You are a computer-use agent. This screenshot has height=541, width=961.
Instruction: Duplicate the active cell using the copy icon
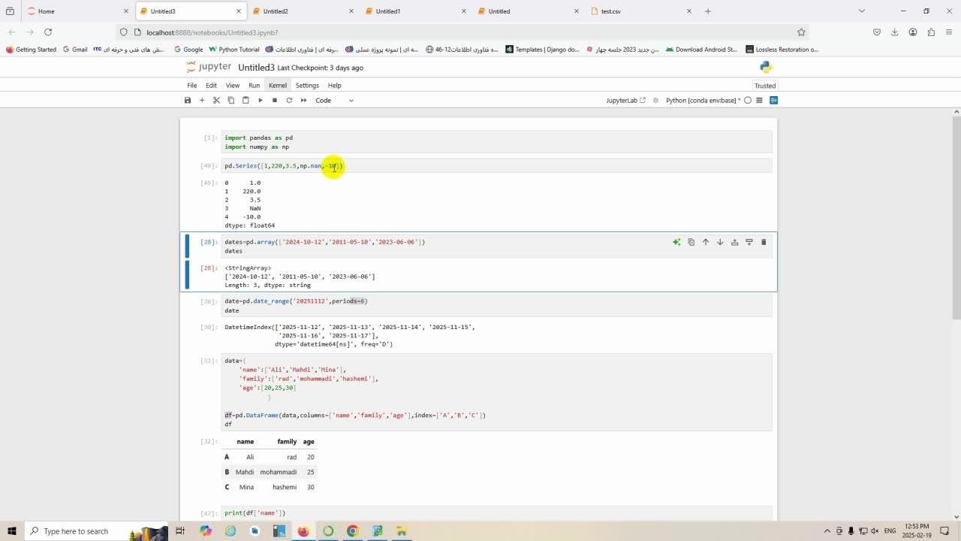(691, 242)
